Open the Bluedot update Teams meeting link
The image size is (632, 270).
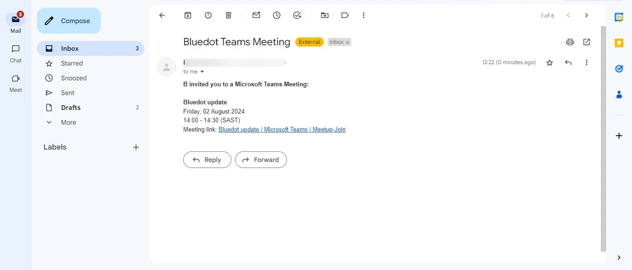tap(282, 130)
